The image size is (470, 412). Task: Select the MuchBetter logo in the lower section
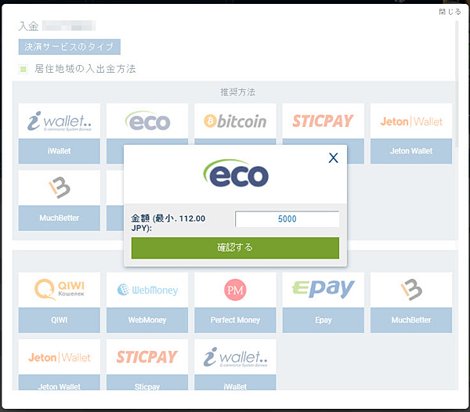[411, 290]
